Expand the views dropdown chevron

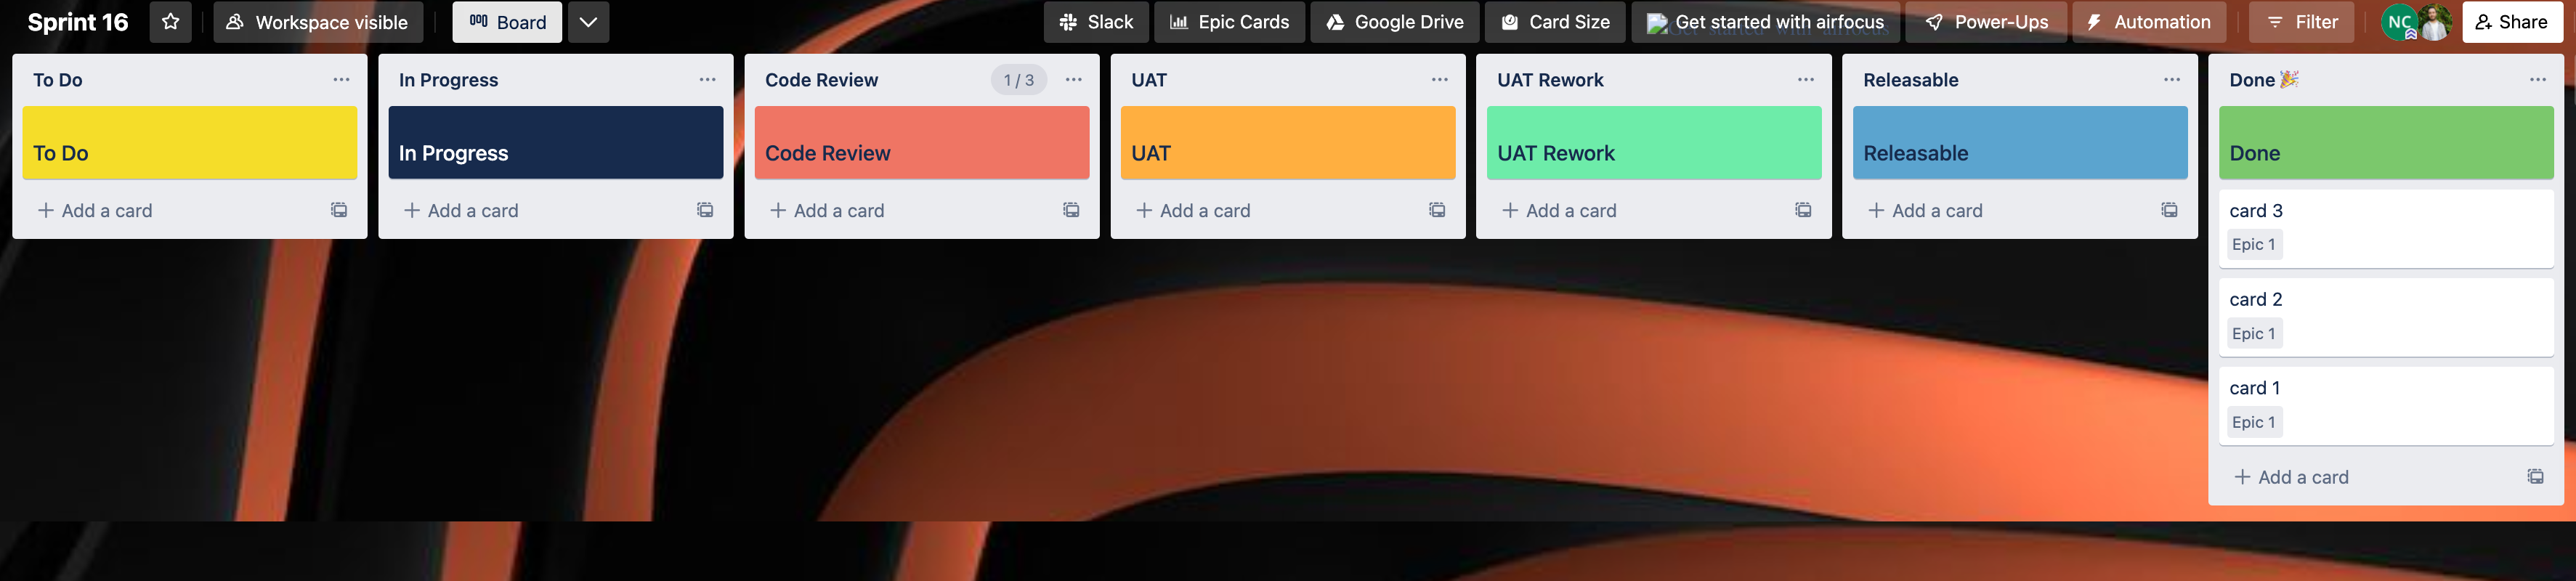(x=588, y=22)
